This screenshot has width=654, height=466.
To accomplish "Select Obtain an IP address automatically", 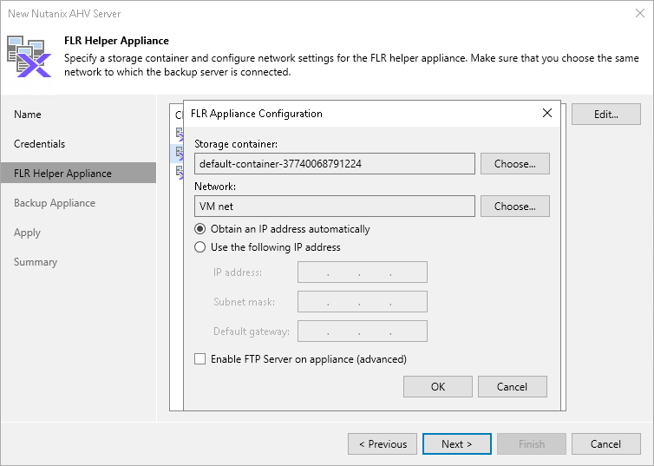I will 200,229.
